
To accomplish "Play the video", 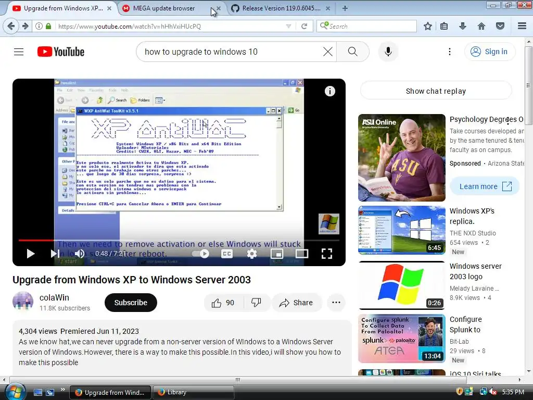I will click(x=31, y=254).
